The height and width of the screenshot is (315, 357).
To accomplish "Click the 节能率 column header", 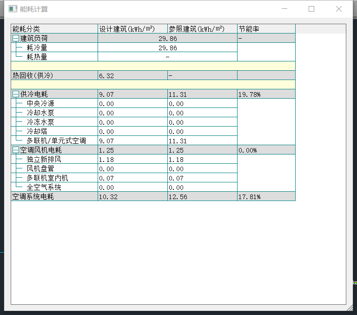I will (266, 29).
